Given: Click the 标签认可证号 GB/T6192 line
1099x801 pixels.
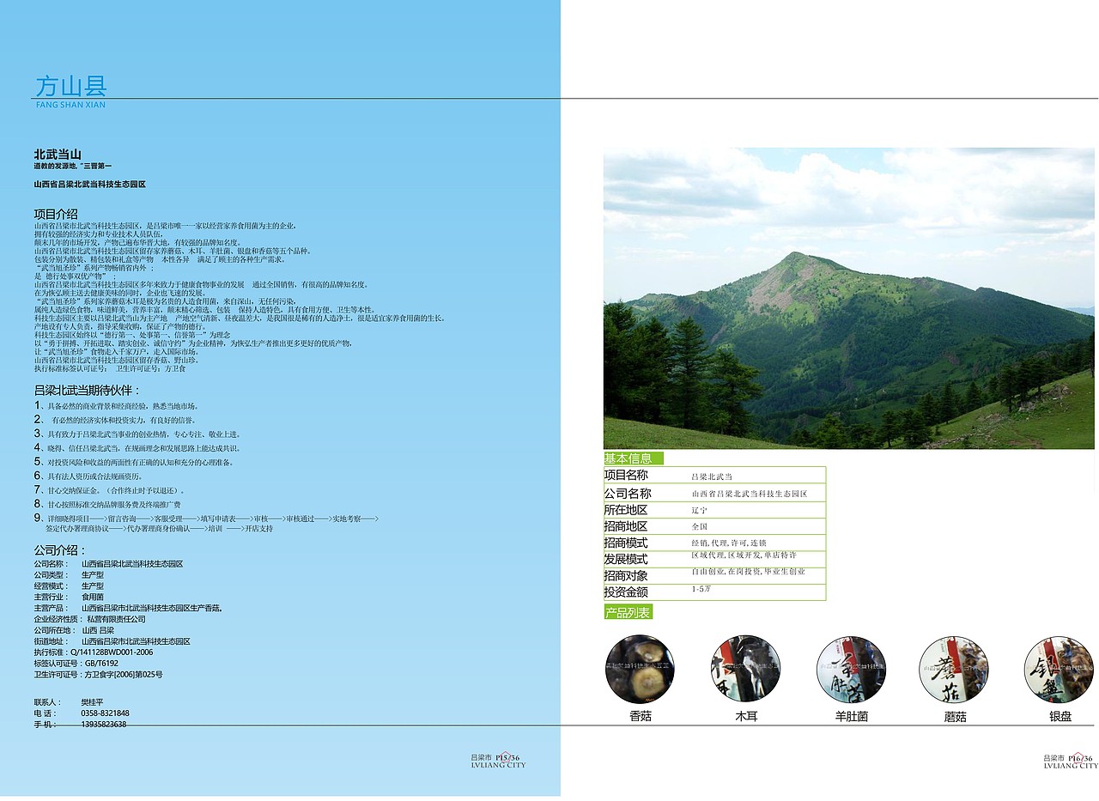Looking at the screenshot, I should click(x=76, y=664).
